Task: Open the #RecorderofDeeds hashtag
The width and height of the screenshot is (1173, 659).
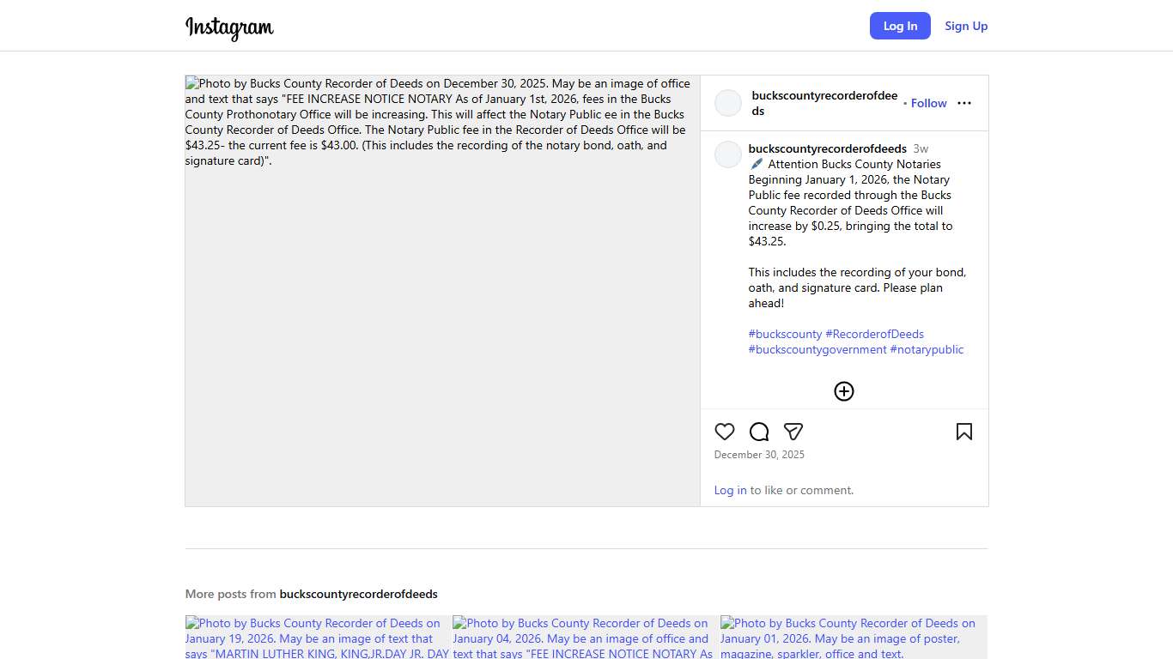Action: click(x=874, y=334)
